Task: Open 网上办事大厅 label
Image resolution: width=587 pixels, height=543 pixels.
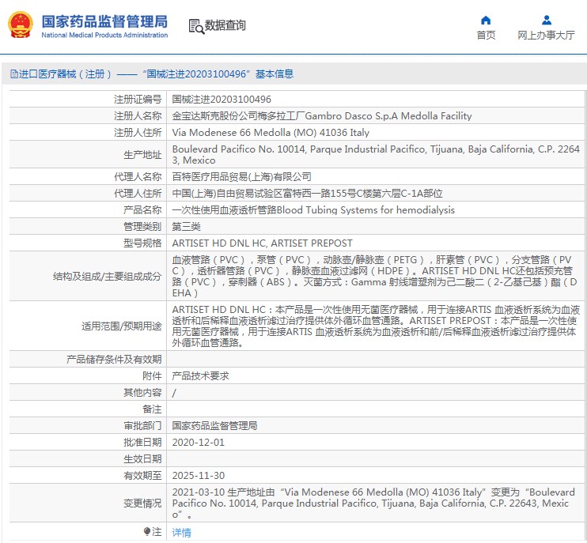Action: coord(546,35)
